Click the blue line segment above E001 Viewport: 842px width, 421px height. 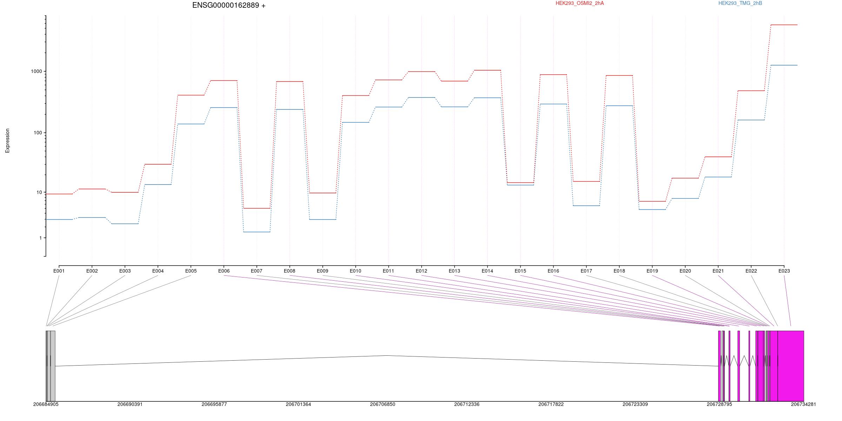tap(59, 220)
